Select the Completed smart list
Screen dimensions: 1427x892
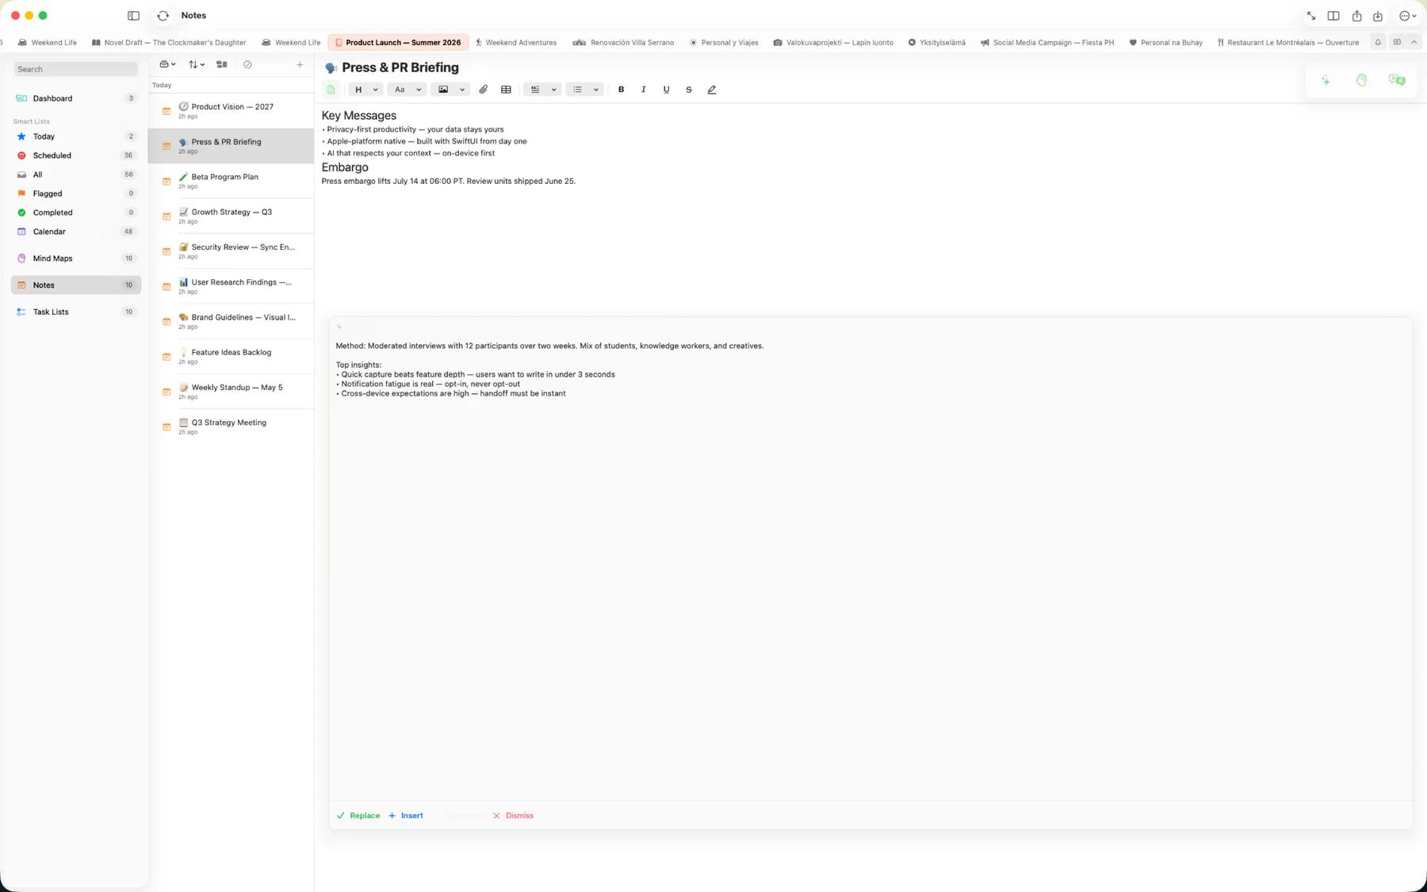pyautogui.click(x=76, y=212)
